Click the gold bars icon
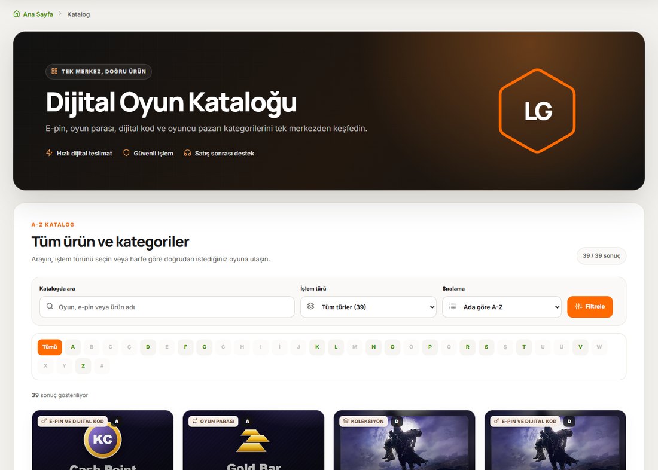The image size is (658, 470). click(253, 441)
